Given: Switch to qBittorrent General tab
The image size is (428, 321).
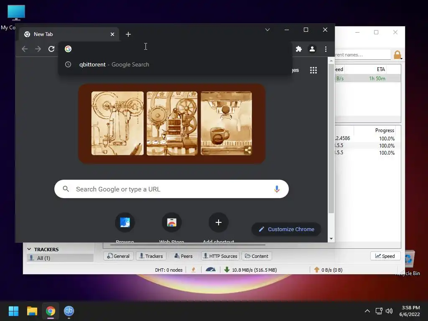Looking at the screenshot, I should tap(118, 256).
